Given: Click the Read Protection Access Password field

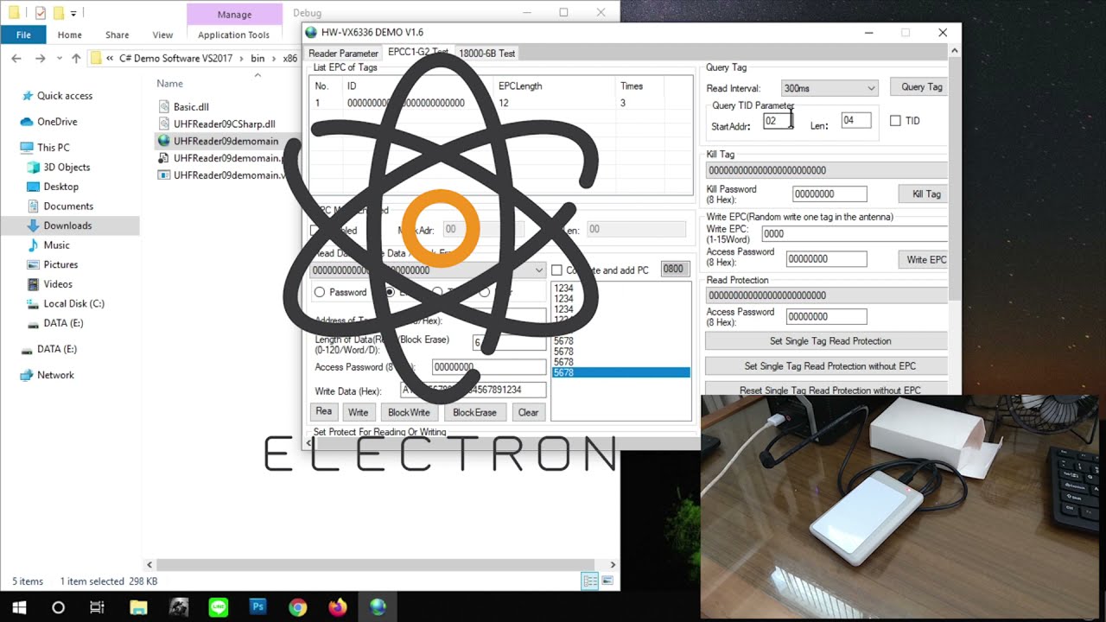Looking at the screenshot, I should coord(826,317).
